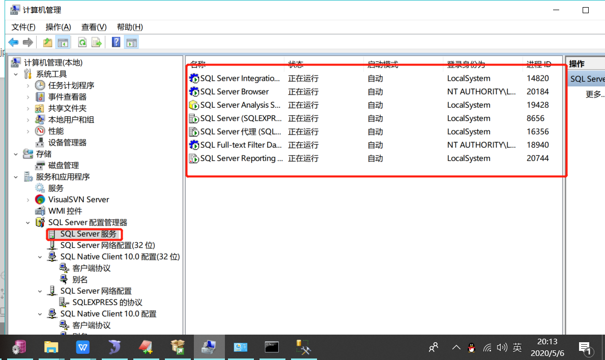
Task: Select WMI 控件 in the tree
Action: [x=65, y=211]
